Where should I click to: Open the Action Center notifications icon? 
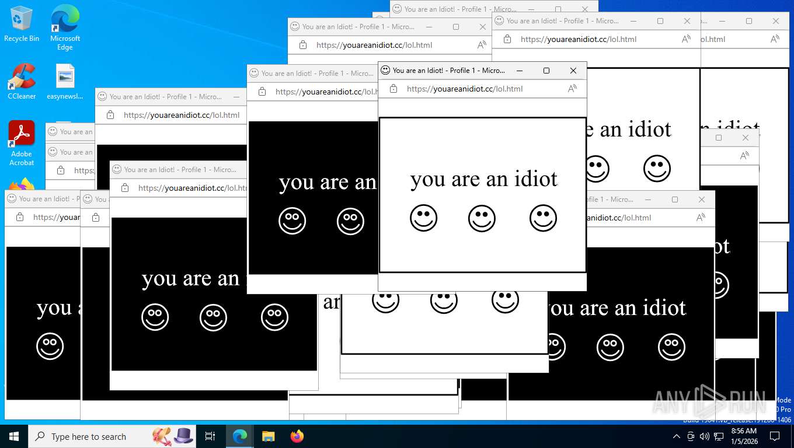[775, 436]
